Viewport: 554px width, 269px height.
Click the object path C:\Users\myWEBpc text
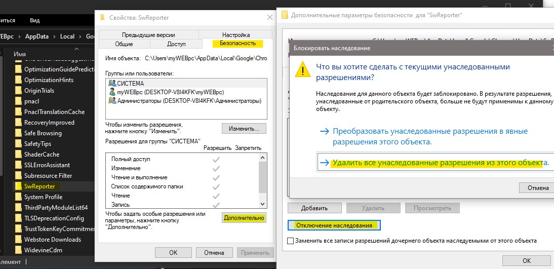pos(206,58)
